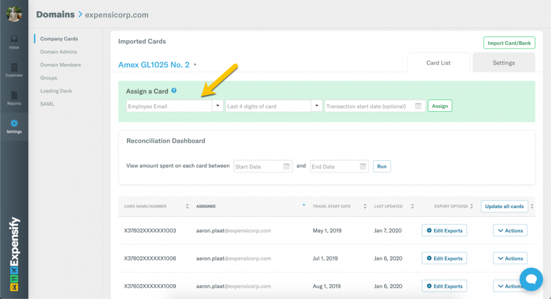Expand the Employee Email dropdown arrow
551x299 pixels.
tap(218, 106)
